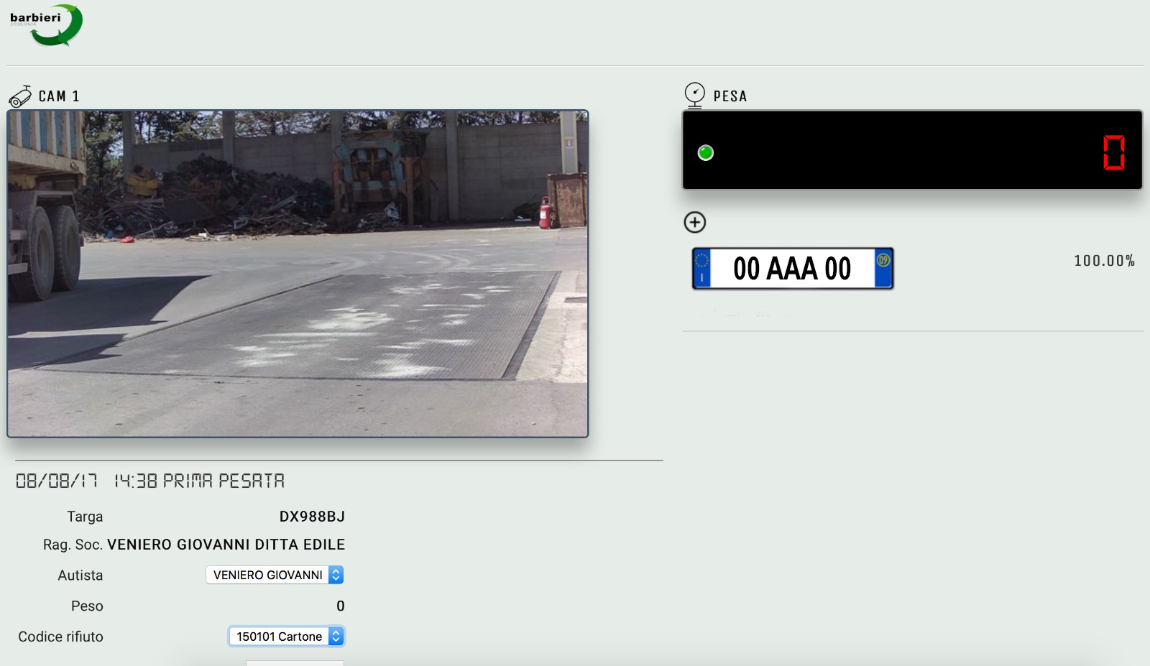
Task: Click the yellow 09 year badge on the plate
Action: pyautogui.click(x=883, y=260)
